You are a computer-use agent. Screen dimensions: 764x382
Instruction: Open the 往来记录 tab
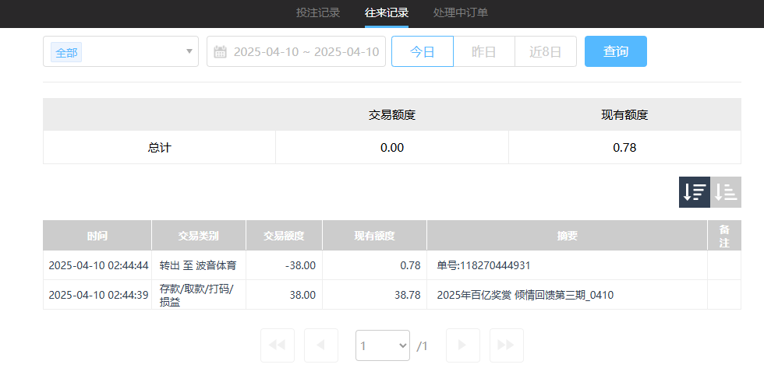point(387,12)
